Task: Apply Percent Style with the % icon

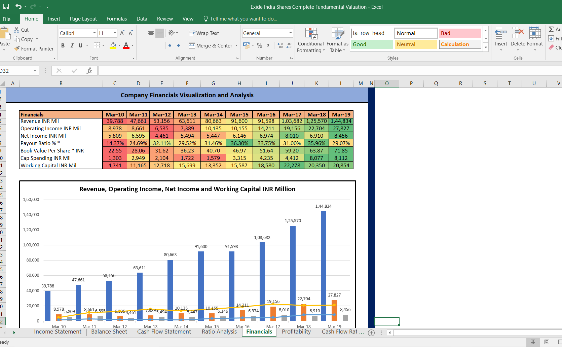Action: coord(259,45)
